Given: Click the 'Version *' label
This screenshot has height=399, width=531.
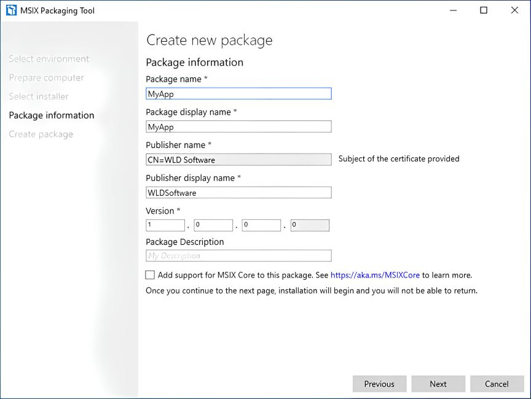Looking at the screenshot, I should (163, 211).
